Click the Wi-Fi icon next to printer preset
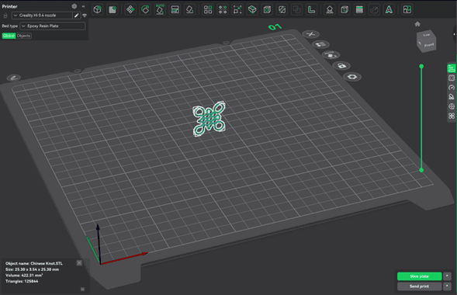This screenshot has width=457, height=295. tap(85, 16)
